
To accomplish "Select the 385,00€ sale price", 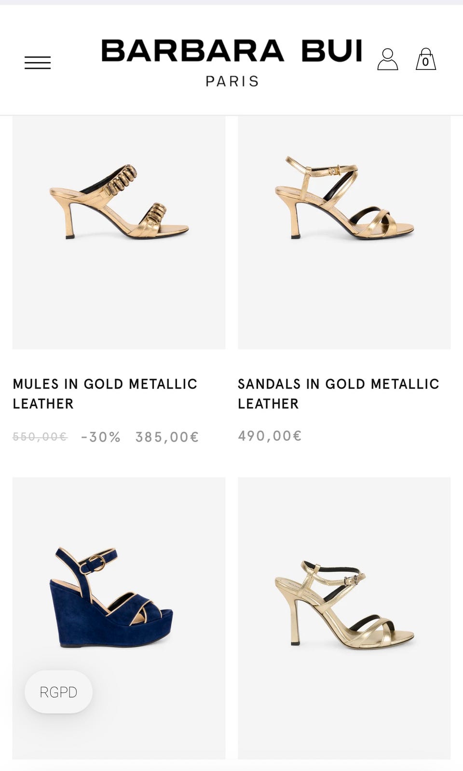I will point(166,437).
